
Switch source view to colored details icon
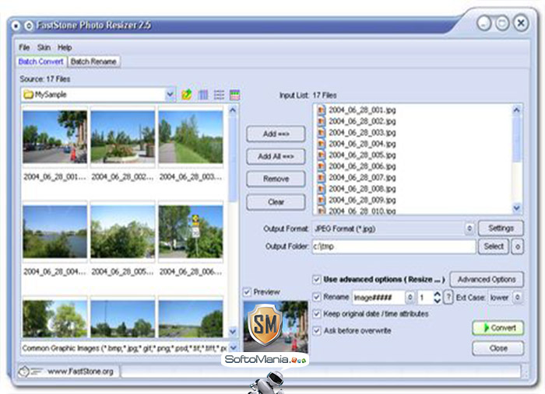pos(235,94)
